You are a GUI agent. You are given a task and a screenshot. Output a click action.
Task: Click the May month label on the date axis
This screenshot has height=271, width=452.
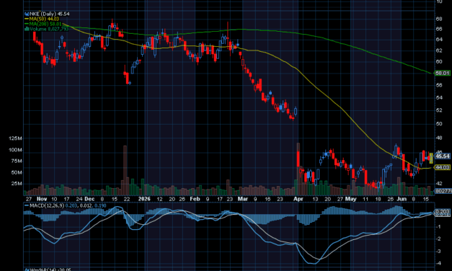pyautogui.click(x=351, y=199)
